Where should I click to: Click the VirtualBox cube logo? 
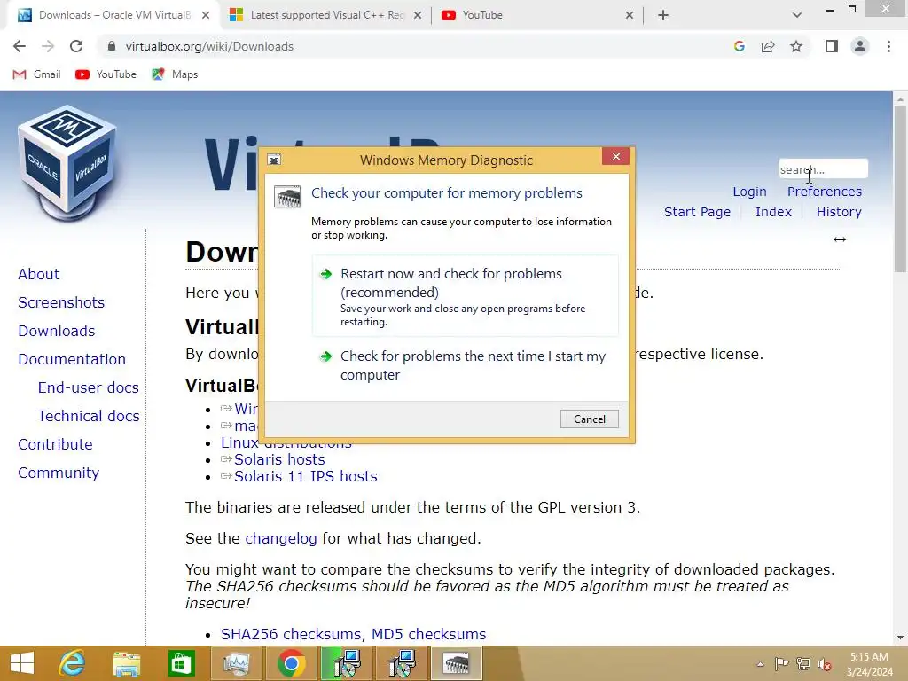pyautogui.click(x=67, y=163)
